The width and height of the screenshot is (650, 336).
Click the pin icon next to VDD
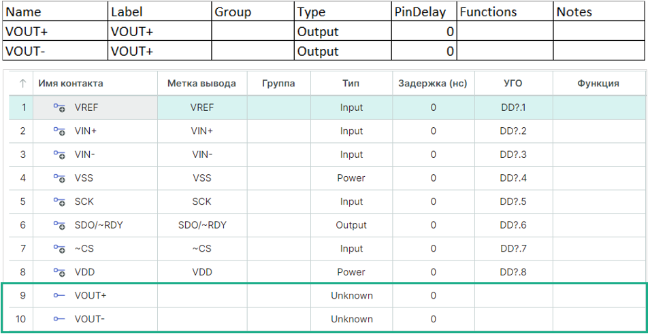click(59, 272)
